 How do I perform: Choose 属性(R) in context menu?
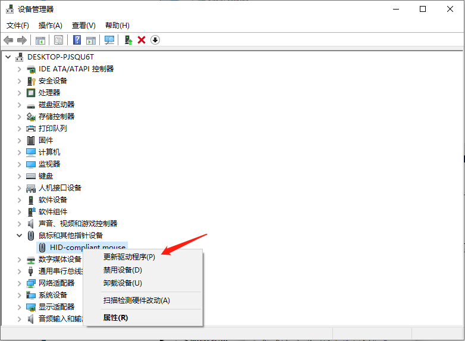(115, 318)
